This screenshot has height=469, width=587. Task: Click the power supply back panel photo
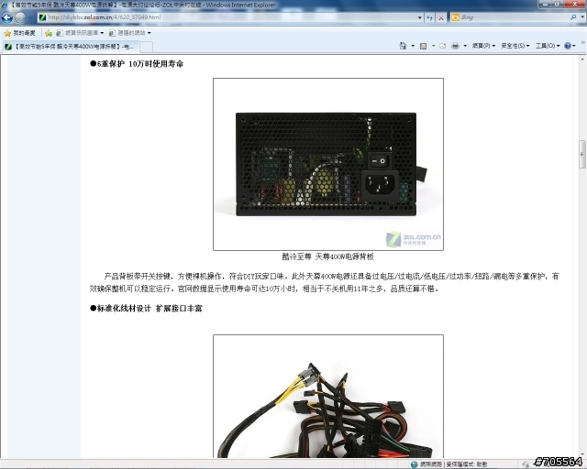328,164
